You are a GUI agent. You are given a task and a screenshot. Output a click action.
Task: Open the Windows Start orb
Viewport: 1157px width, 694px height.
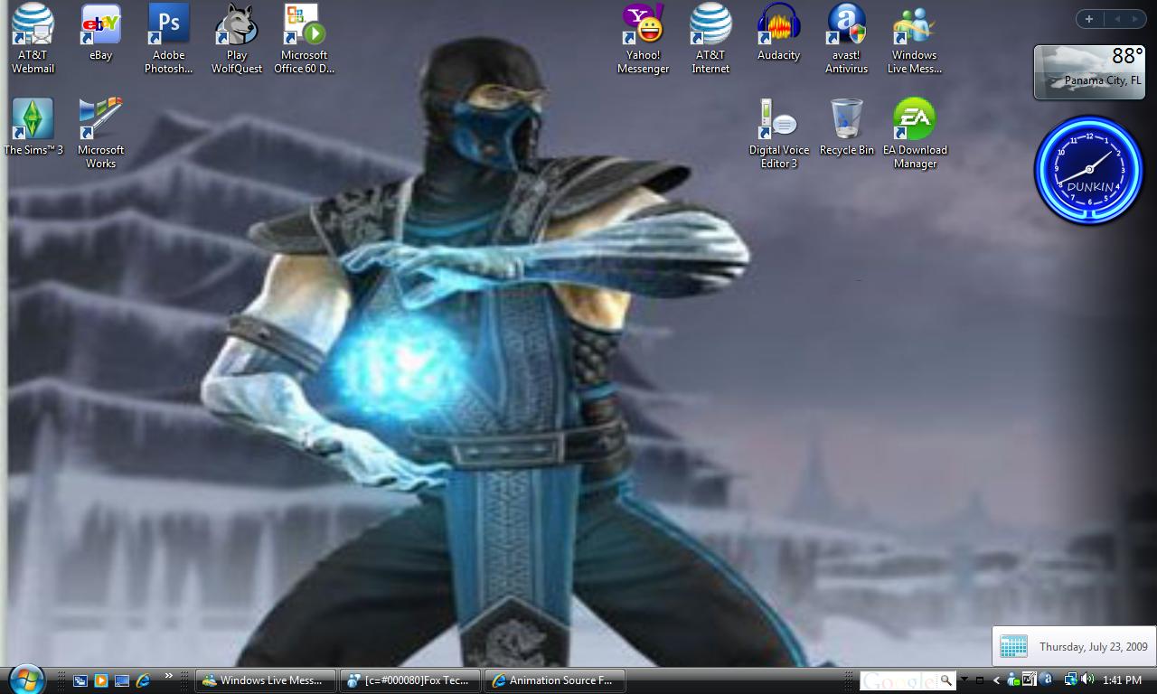pyautogui.click(x=25, y=680)
